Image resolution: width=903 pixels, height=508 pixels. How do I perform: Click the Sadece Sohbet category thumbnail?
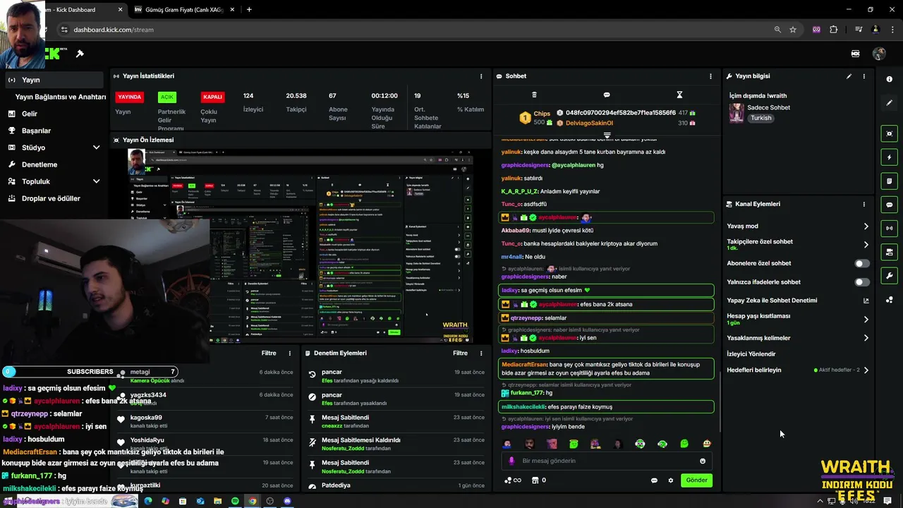tap(737, 113)
